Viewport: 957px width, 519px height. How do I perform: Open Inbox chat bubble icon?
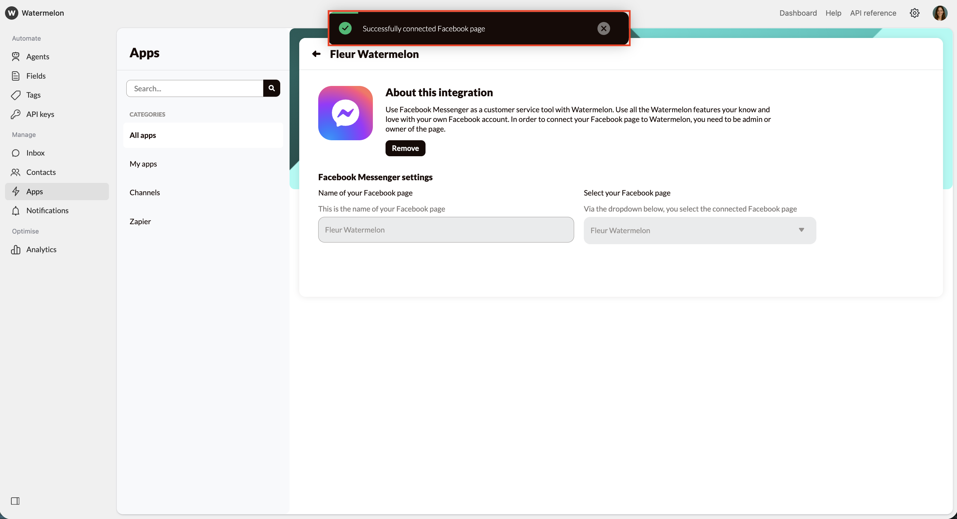[x=16, y=153]
